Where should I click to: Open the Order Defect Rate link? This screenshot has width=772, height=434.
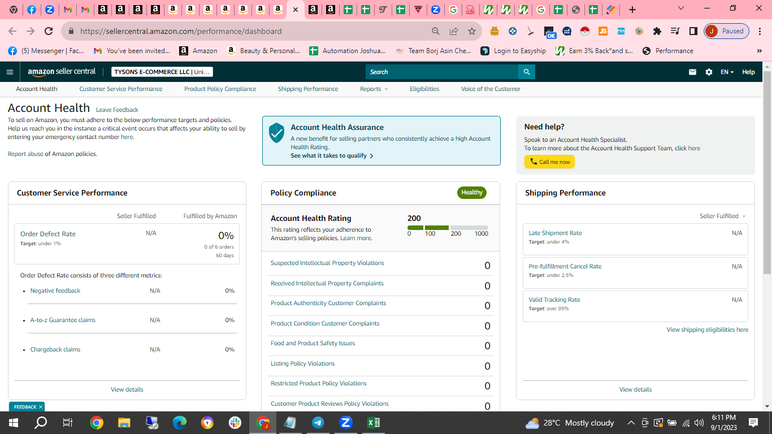click(48, 233)
